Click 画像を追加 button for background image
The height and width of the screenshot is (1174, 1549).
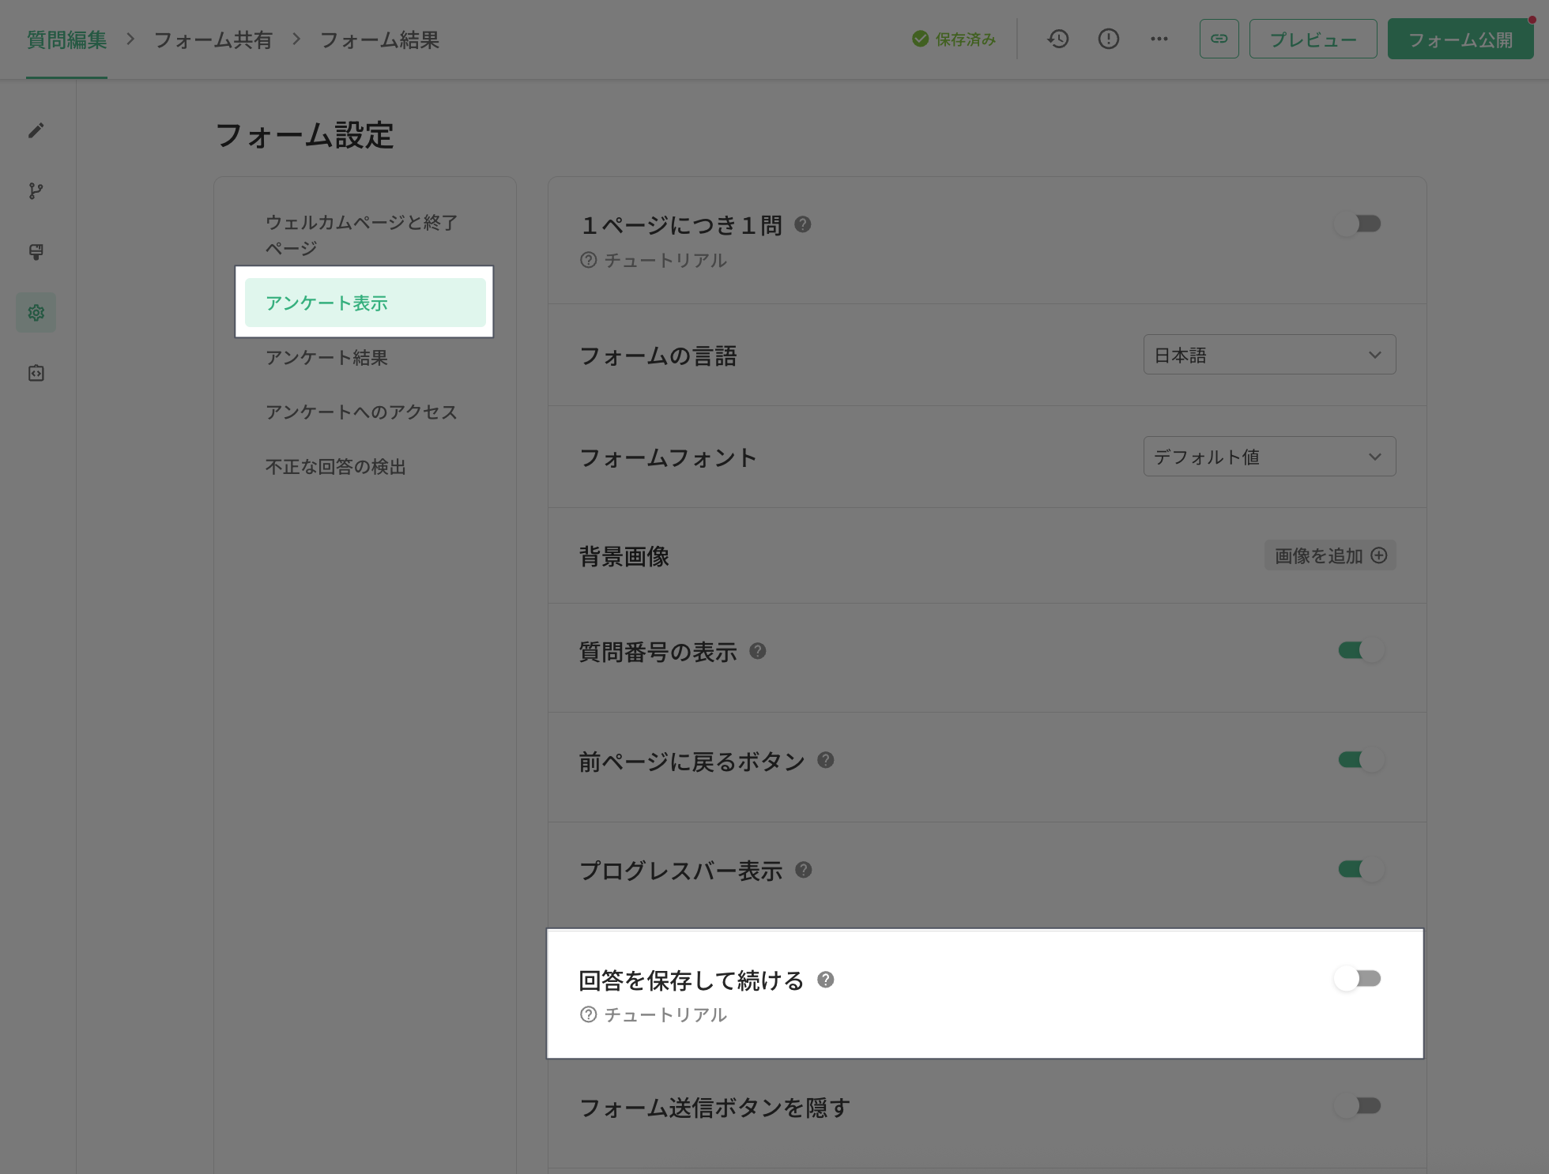point(1330,555)
